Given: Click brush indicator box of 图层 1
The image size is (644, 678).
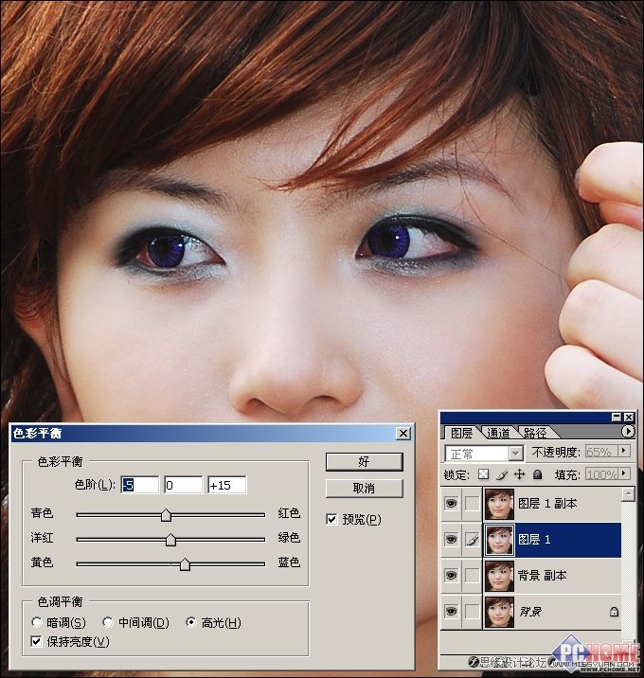Looking at the screenshot, I should tap(472, 539).
